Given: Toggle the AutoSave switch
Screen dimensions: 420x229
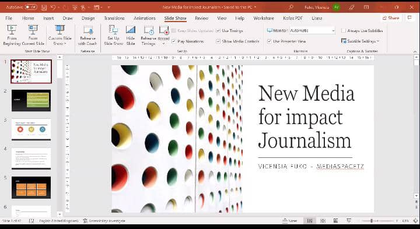Looking at the screenshot, I should [31, 7].
